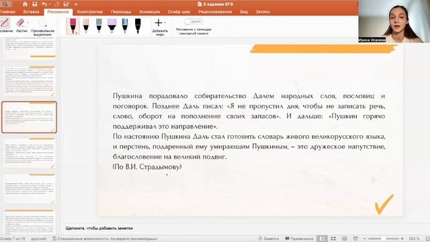
Task: Click the Redo icon
Action: (56, 4)
